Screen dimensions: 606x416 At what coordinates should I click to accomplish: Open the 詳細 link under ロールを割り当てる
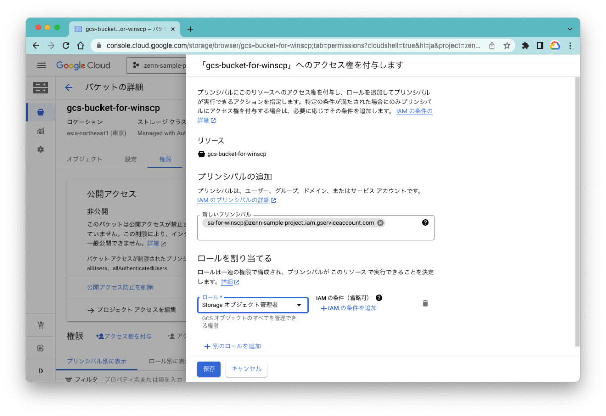(x=230, y=282)
